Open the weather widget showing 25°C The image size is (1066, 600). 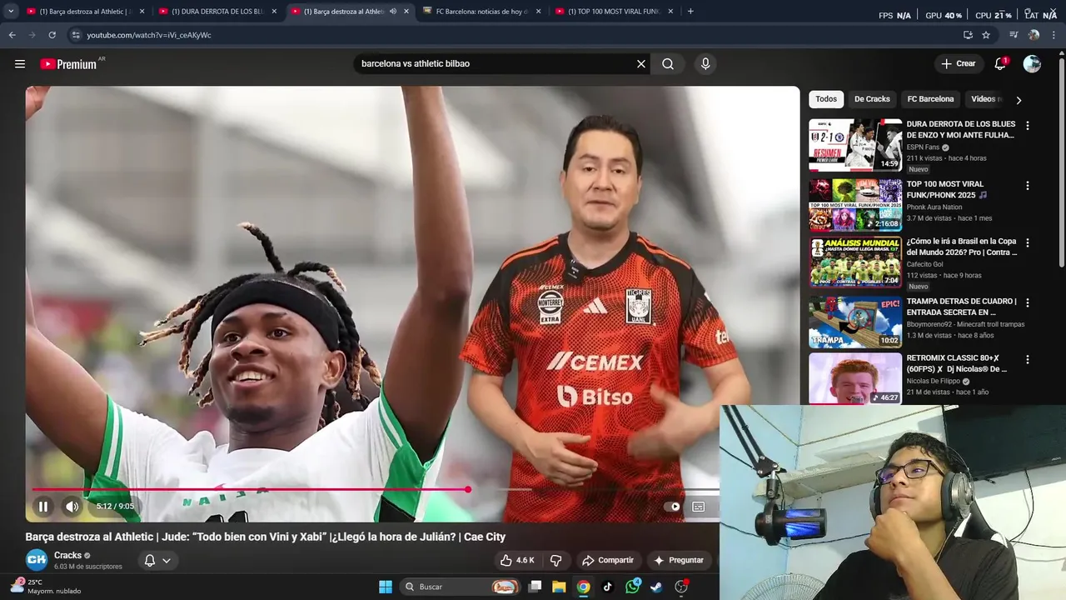46,587
